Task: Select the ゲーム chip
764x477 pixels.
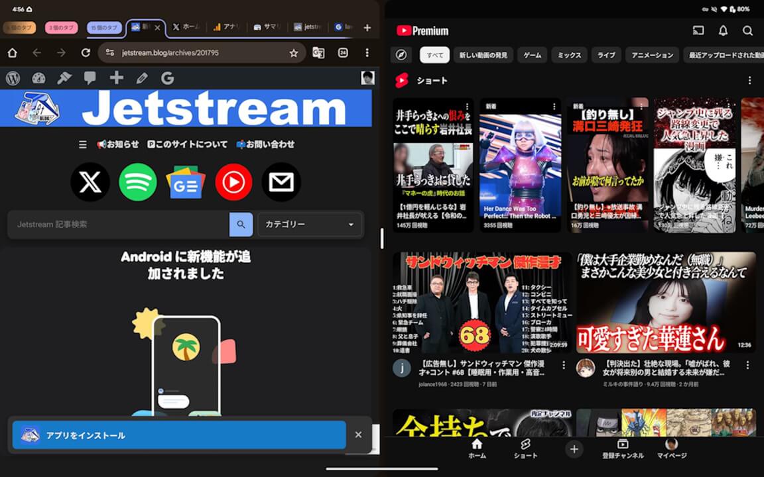Action: pyautogui.click(x=532, y=55)
